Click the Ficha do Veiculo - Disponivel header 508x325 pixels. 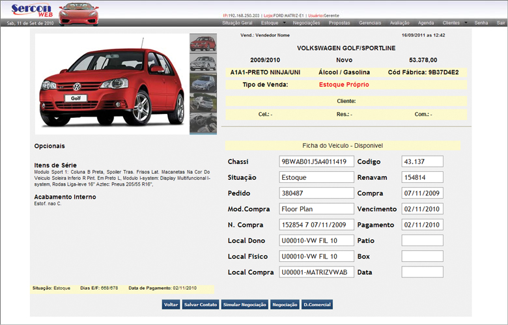click(343, 146)
